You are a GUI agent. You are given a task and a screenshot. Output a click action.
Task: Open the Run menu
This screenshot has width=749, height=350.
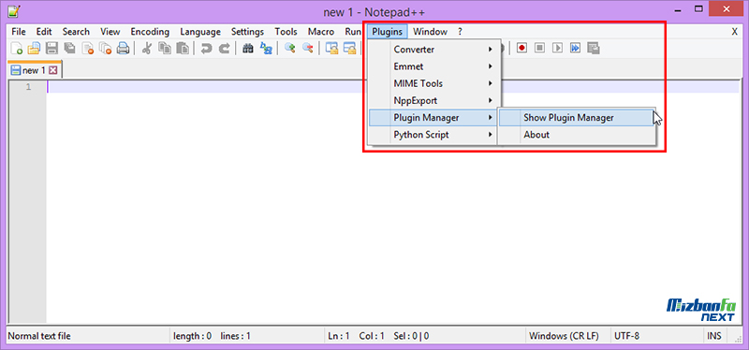point(353,32)
